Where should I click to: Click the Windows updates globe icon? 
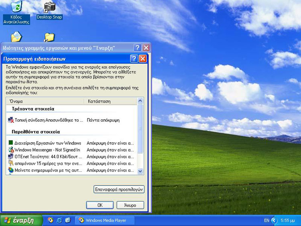pyautogui.click(x=11, y=170)
